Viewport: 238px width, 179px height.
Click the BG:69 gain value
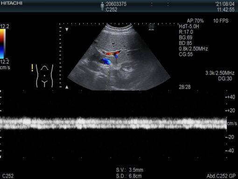pyautogui.click(x=186, y=37)
